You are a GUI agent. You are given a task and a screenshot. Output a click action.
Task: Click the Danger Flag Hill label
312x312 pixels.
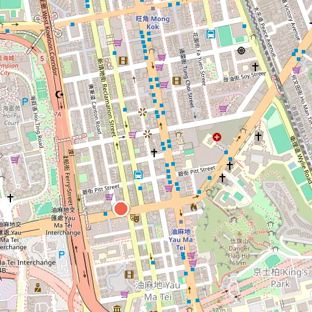pos(239,252)
